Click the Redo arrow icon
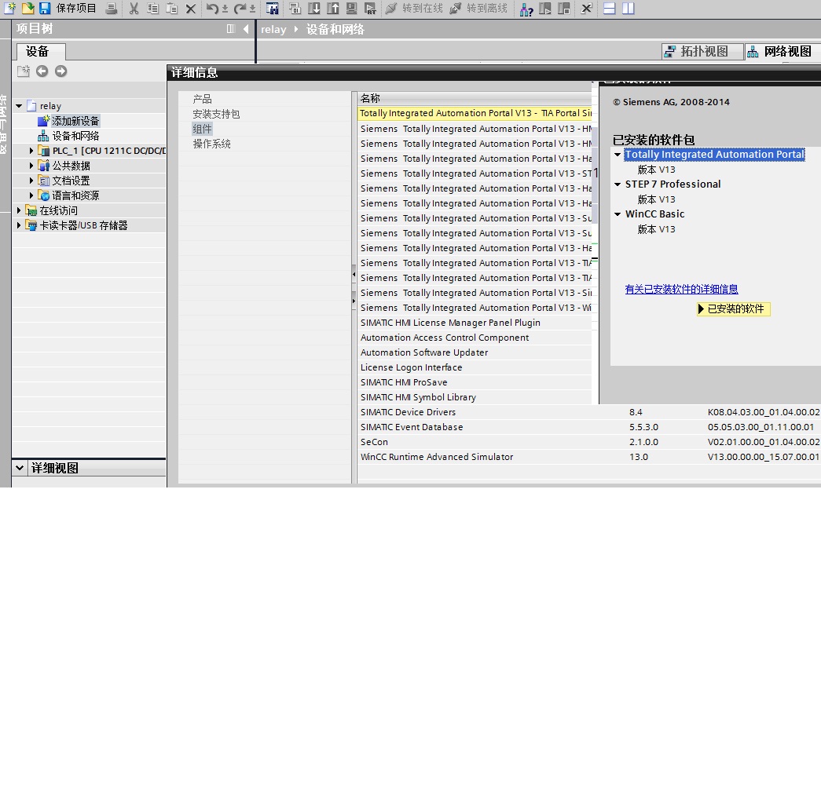This screenshot has width=821, height=785. point(240,9)
